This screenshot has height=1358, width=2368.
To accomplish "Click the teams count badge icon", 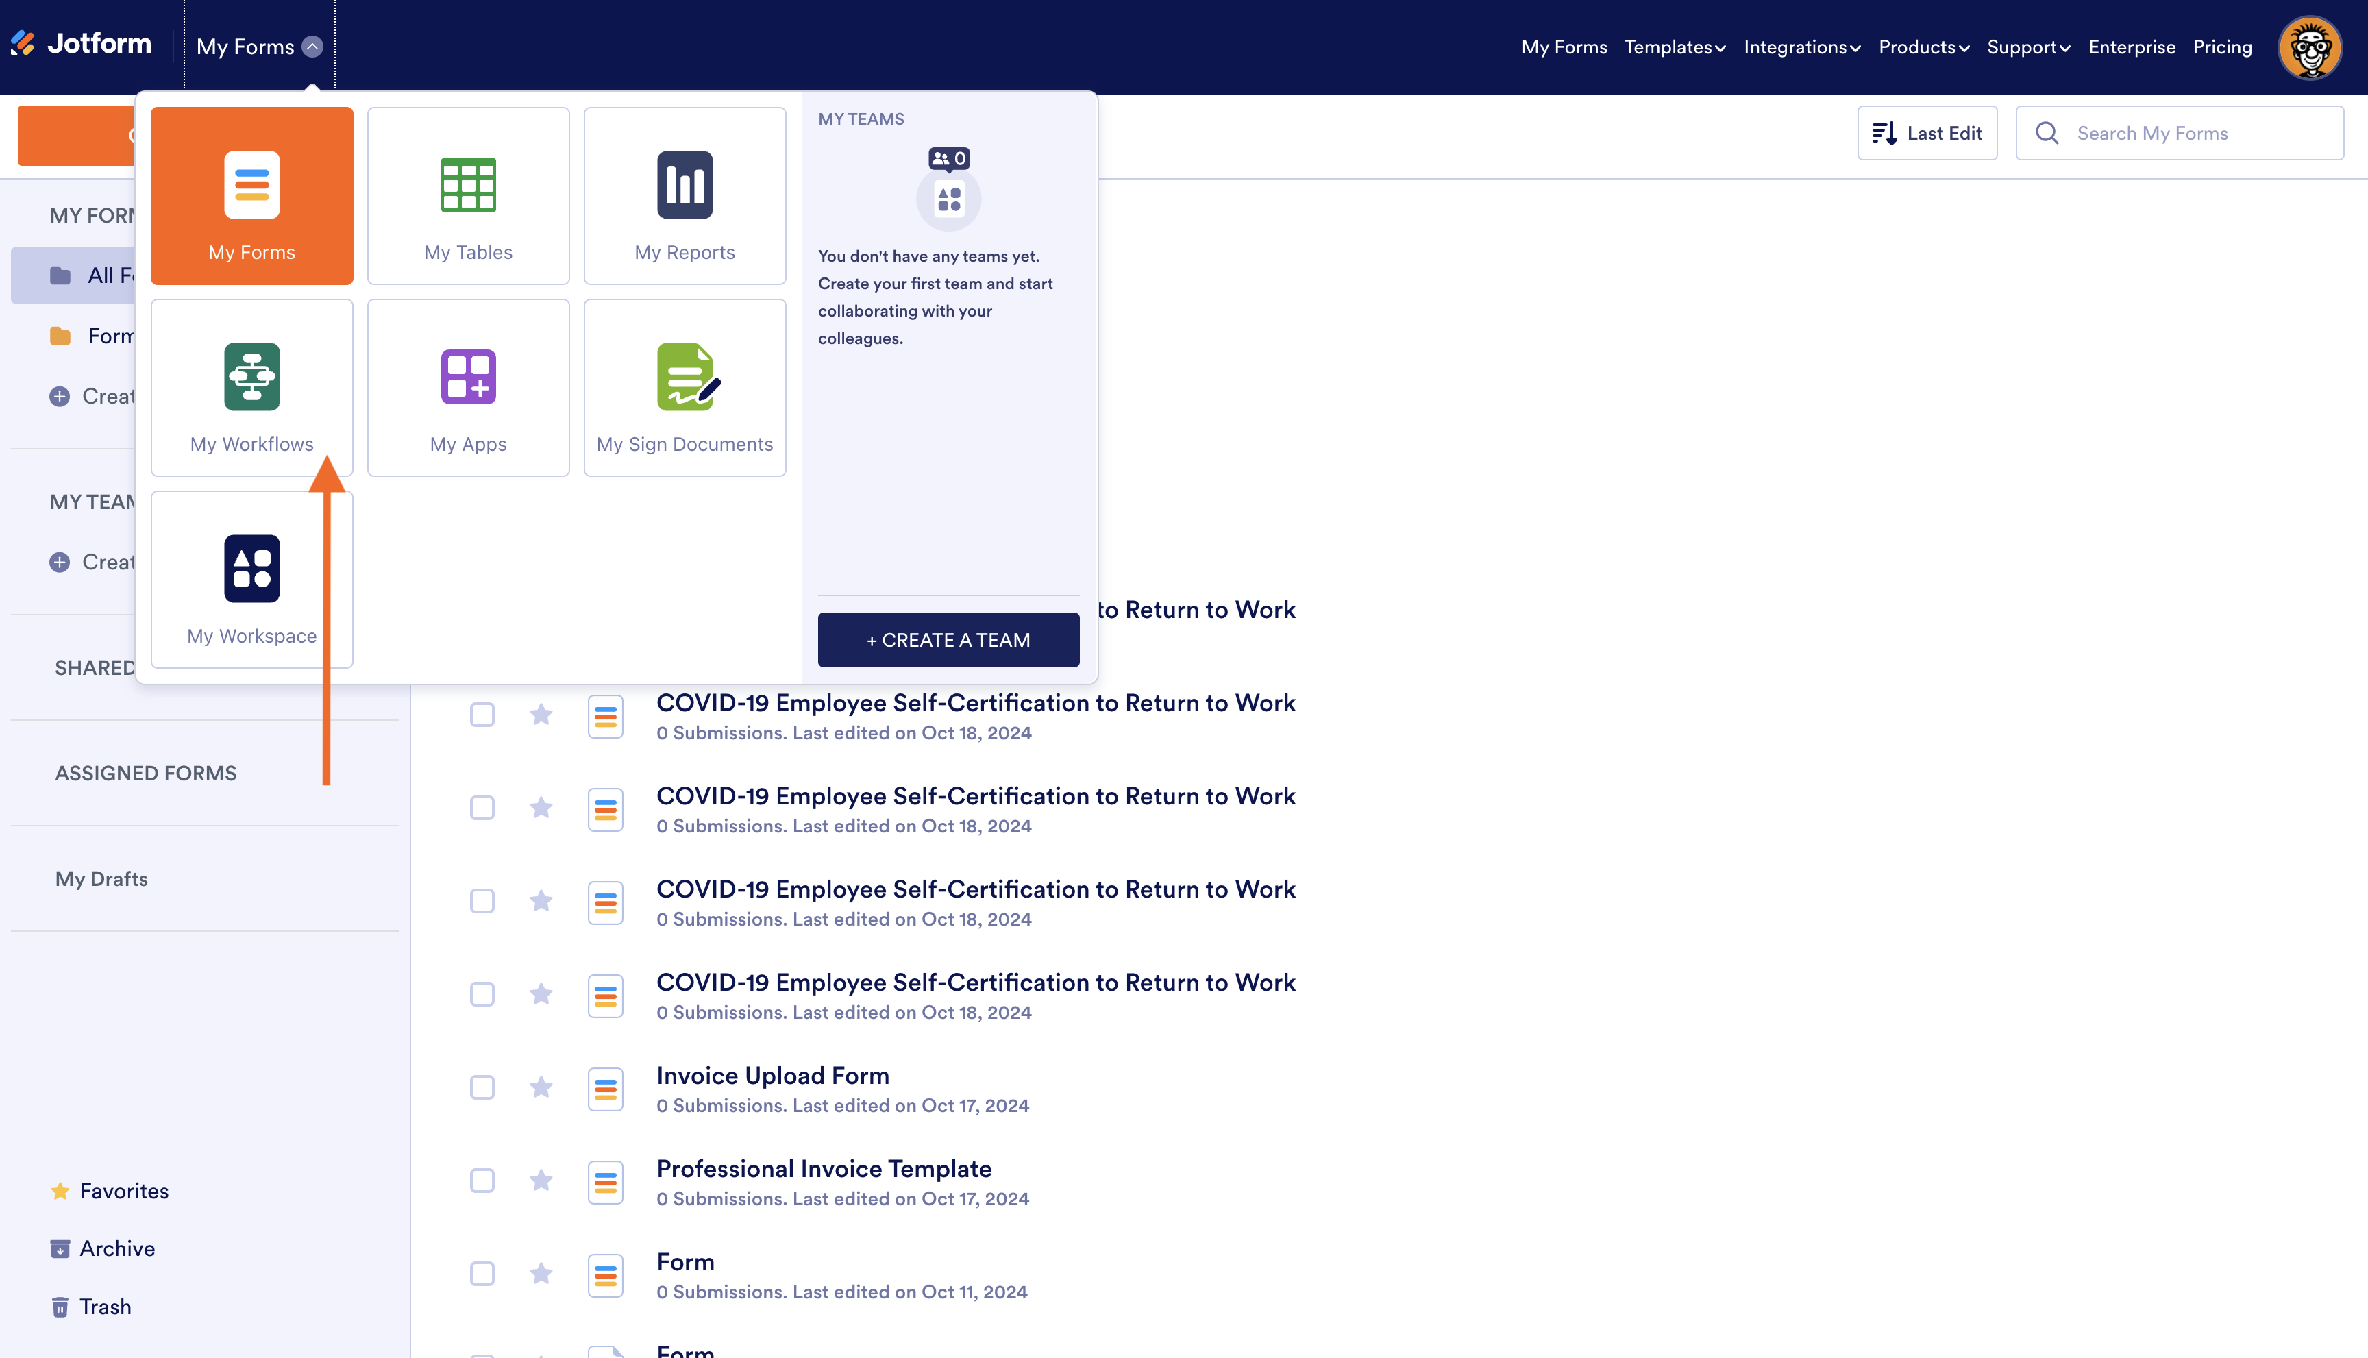I will pos(948,158).
